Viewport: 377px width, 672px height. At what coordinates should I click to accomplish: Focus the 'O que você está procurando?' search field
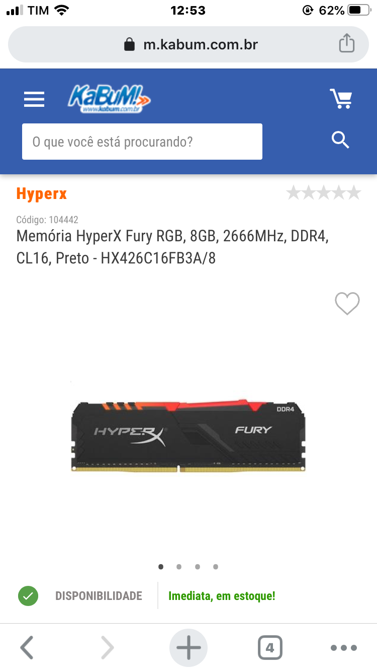click(x=142, y=142)
